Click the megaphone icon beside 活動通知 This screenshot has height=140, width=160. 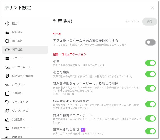pos(7,137)
